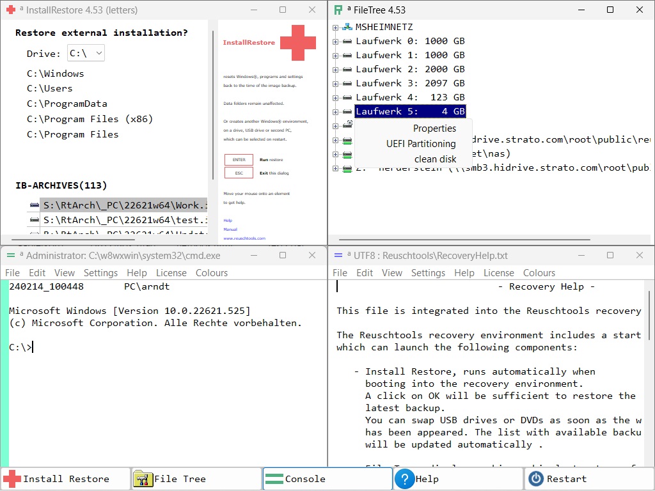Visit the www.reuschtools.com link
655x491 pixels.
pyautogui.click(x=244, y=238)
